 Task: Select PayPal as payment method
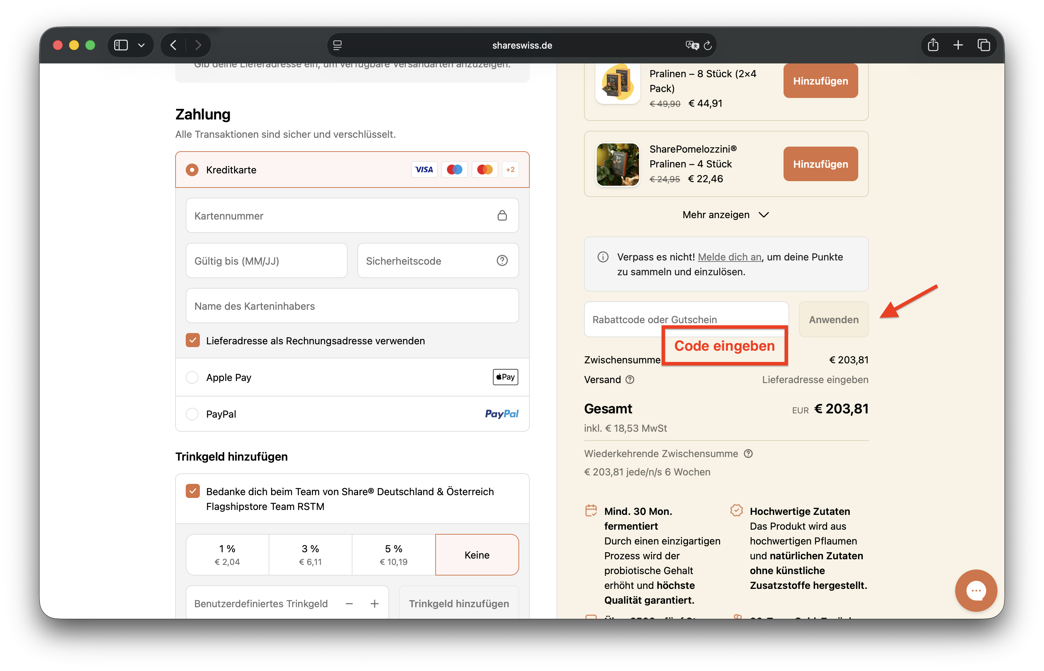click(x=192, y=414)
